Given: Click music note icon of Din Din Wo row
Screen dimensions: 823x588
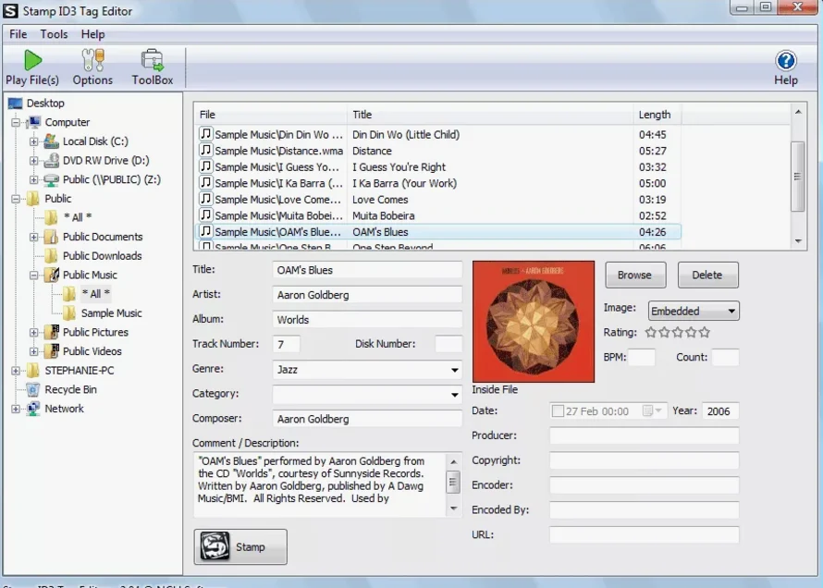Looking at the screenshot, I should point(205,134).
